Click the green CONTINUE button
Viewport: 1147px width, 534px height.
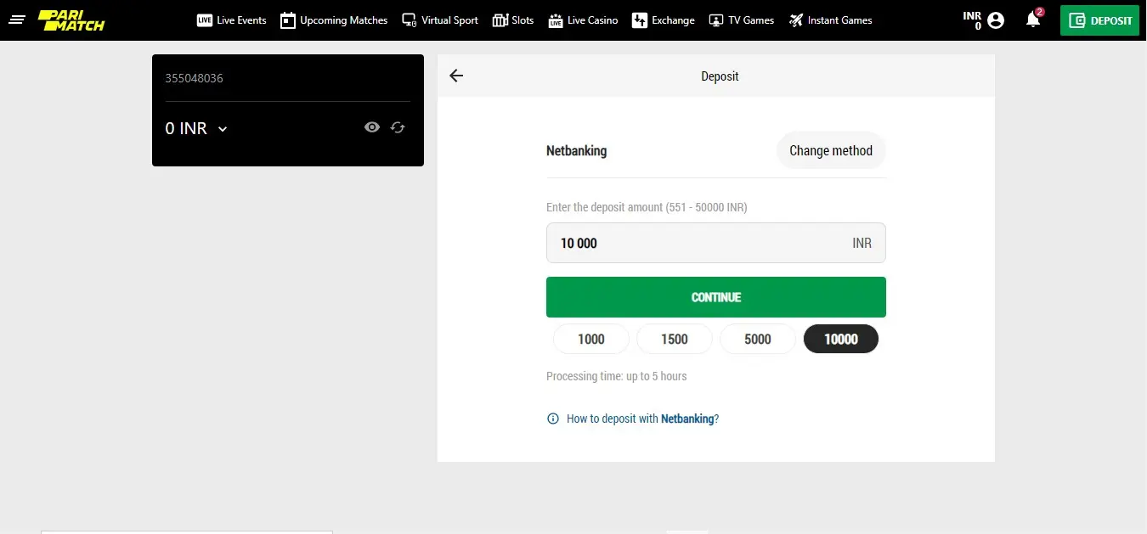coord(716,297)
